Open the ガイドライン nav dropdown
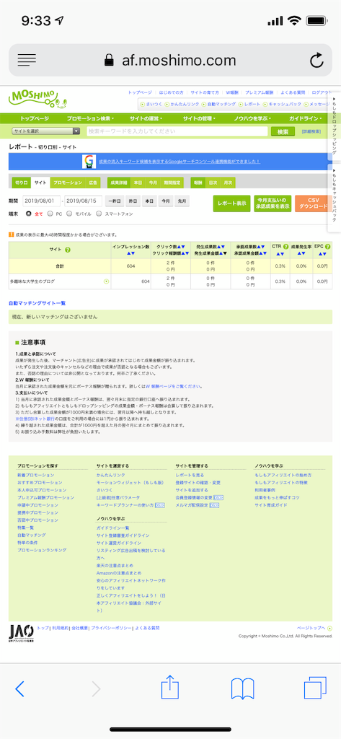 coord(306,118)
